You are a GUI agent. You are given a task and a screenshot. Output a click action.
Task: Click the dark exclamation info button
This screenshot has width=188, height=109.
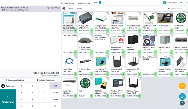pyautogui.click(x=182, y=103)
